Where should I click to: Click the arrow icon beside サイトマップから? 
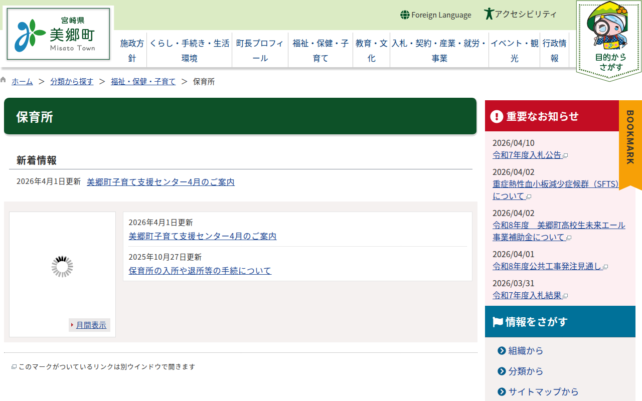[502, 392]
